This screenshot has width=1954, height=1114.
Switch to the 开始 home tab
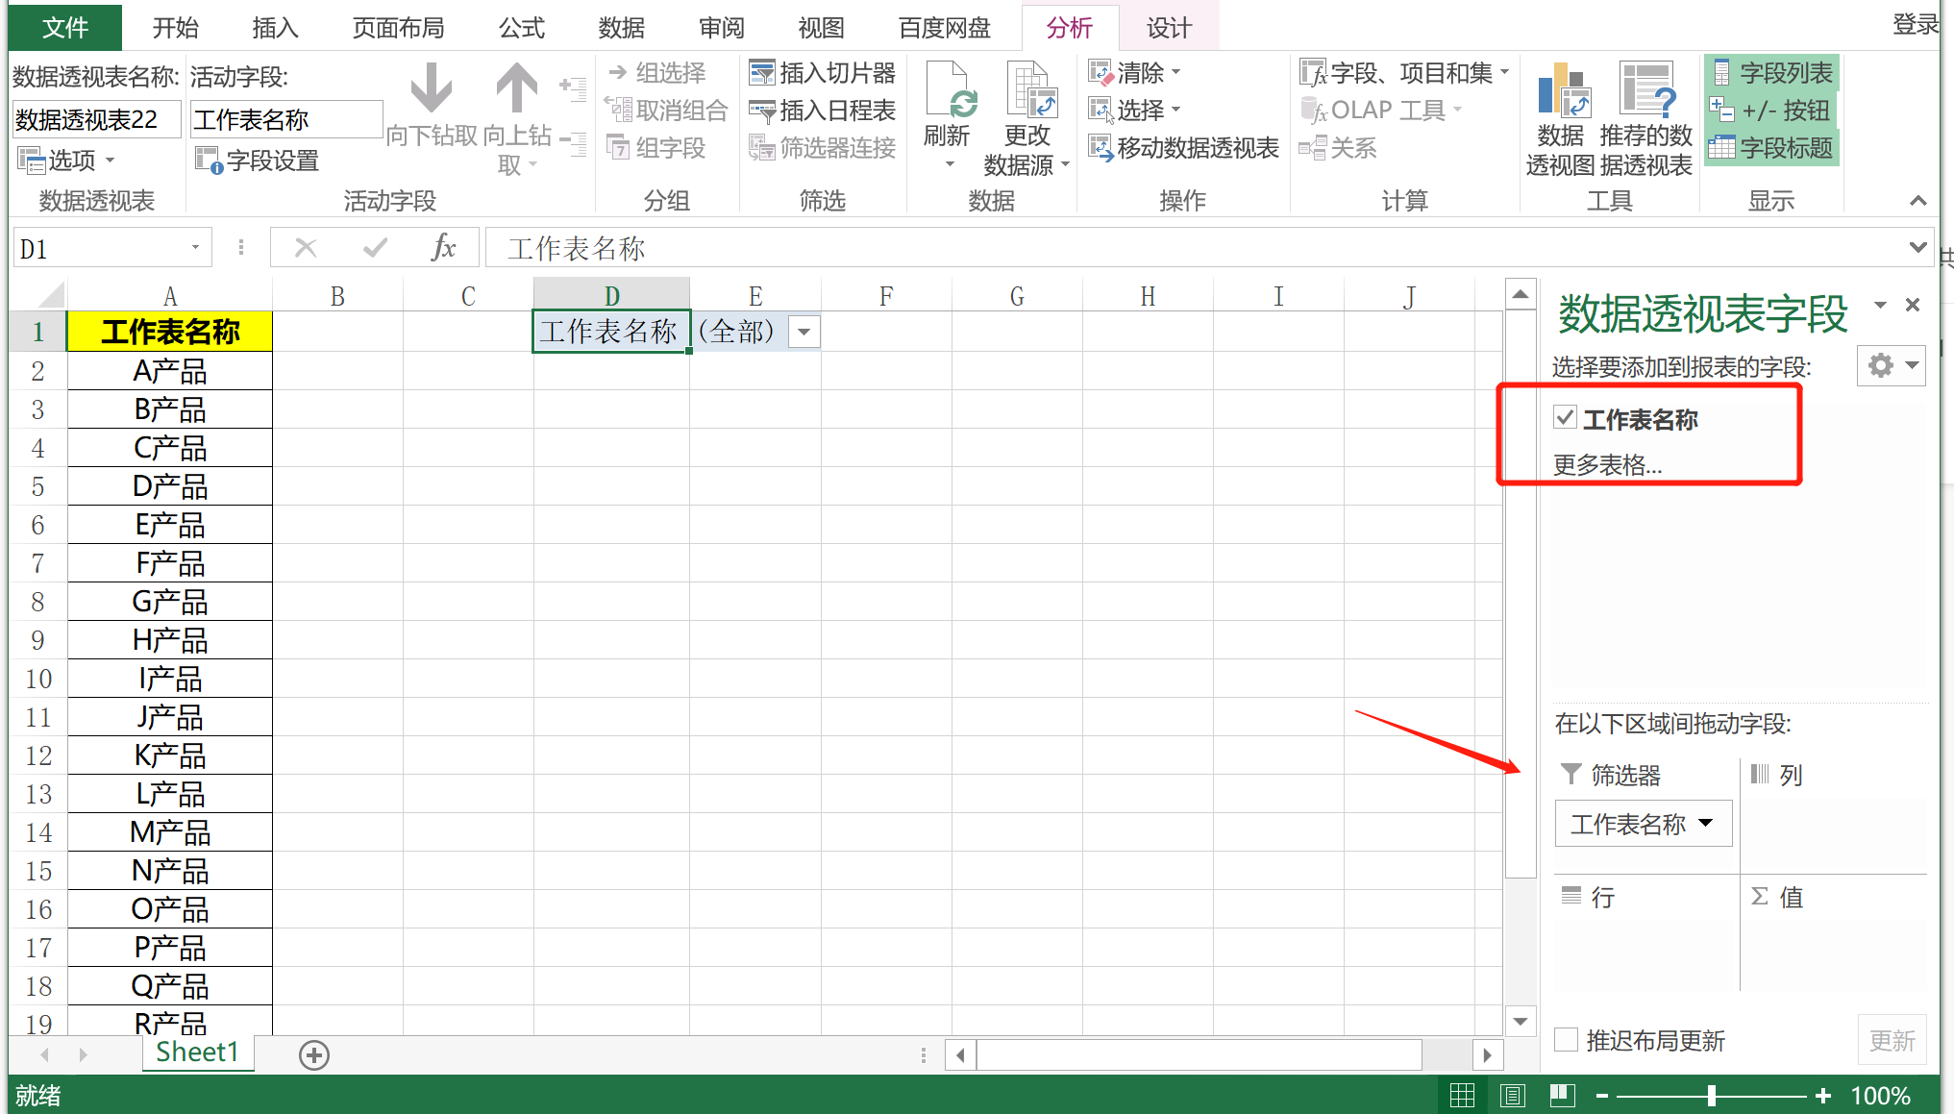[176, 27]
